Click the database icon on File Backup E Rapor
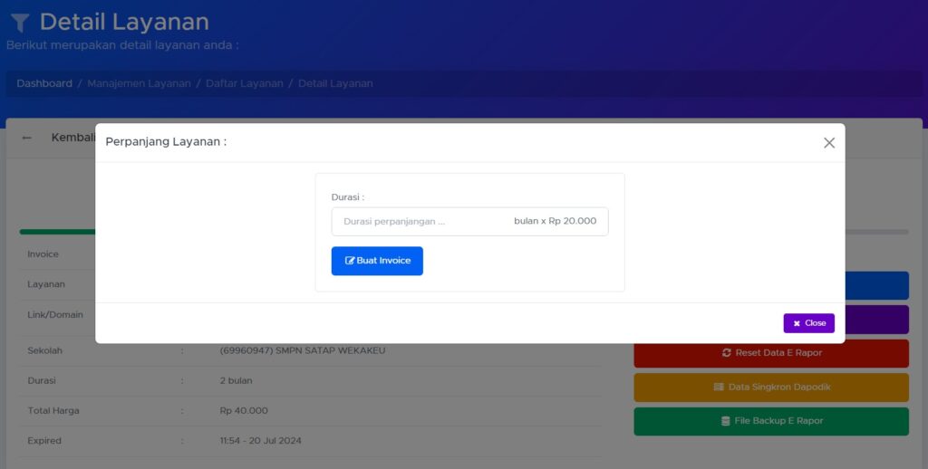The height and width of the screenshot is (469, 928). (x=726, y=421)
